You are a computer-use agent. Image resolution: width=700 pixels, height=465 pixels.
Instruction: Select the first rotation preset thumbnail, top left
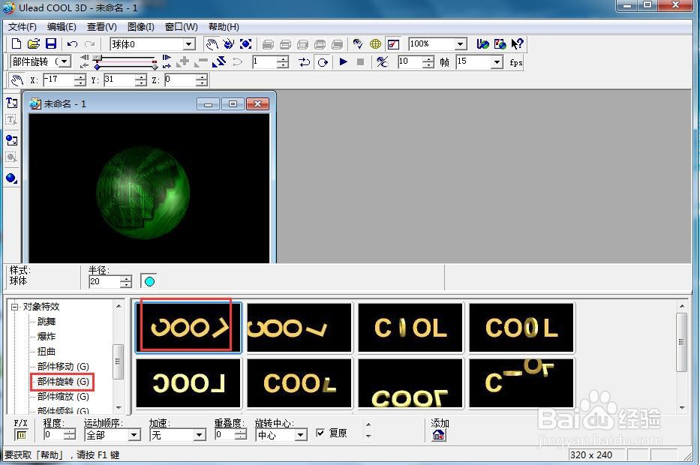point(188,328)
